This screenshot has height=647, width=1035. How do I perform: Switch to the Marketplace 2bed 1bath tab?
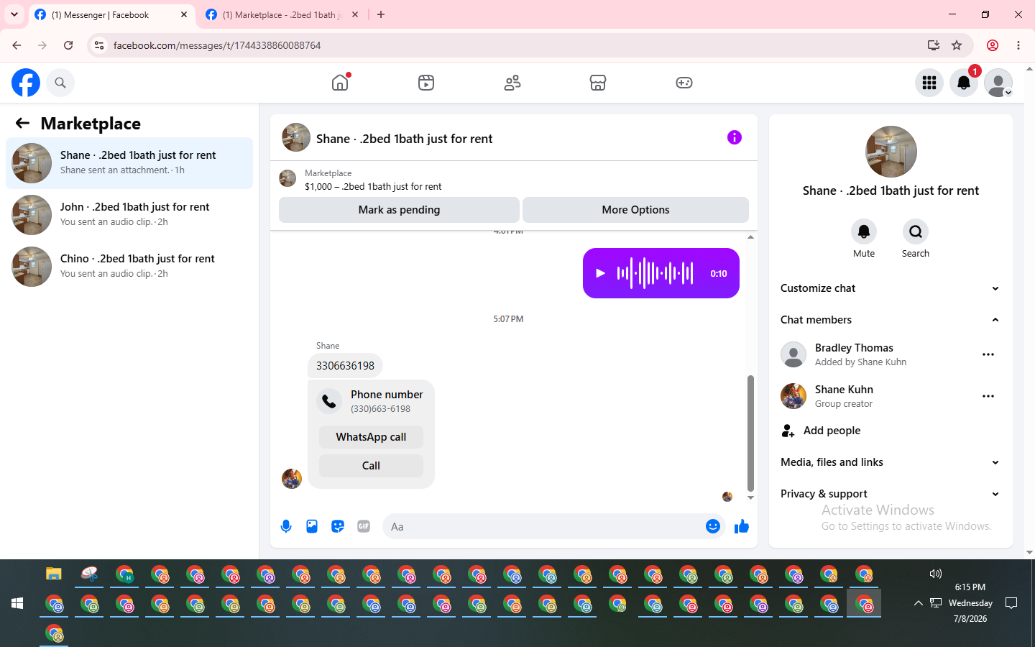282,15
